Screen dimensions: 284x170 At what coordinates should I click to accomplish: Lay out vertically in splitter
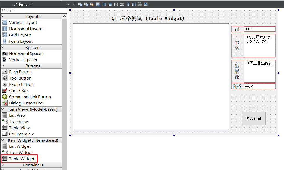(122, 4)
